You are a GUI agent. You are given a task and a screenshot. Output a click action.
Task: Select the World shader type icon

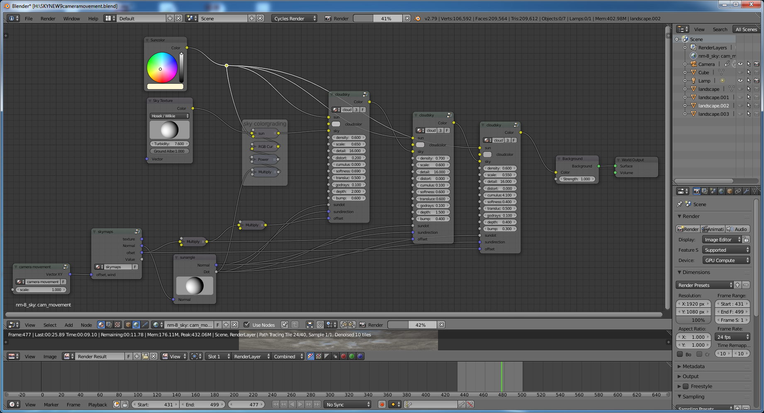pyautogui.click(x=136, y=325)
